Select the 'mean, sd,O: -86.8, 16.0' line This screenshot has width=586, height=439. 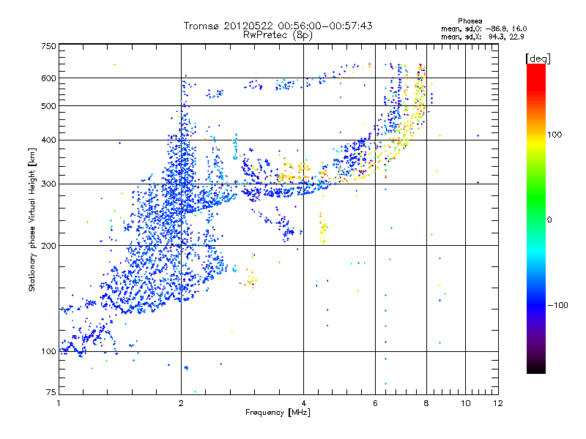point(484,29)
